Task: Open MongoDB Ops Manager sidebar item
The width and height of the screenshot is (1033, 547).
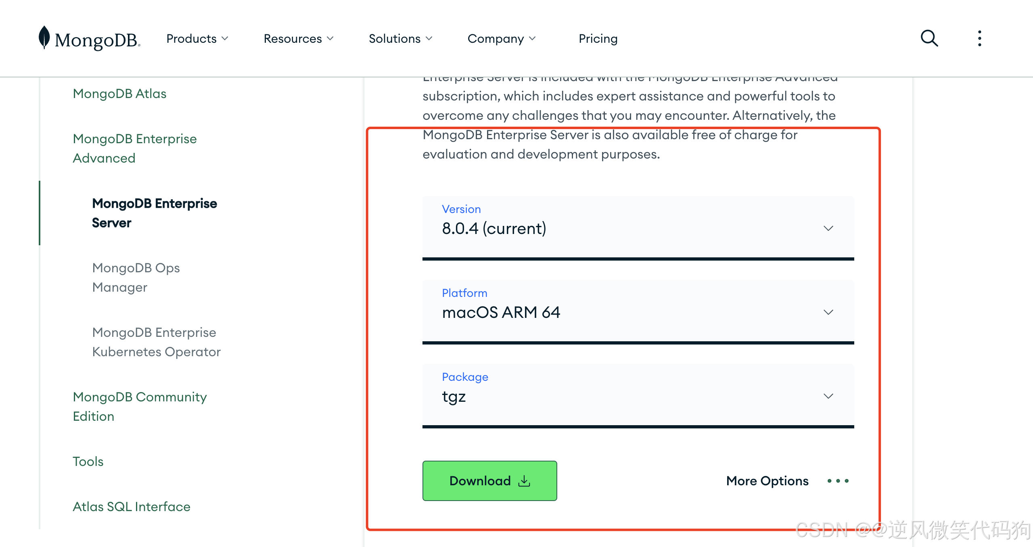Action: pyautogui.click(x=136, y=278)
